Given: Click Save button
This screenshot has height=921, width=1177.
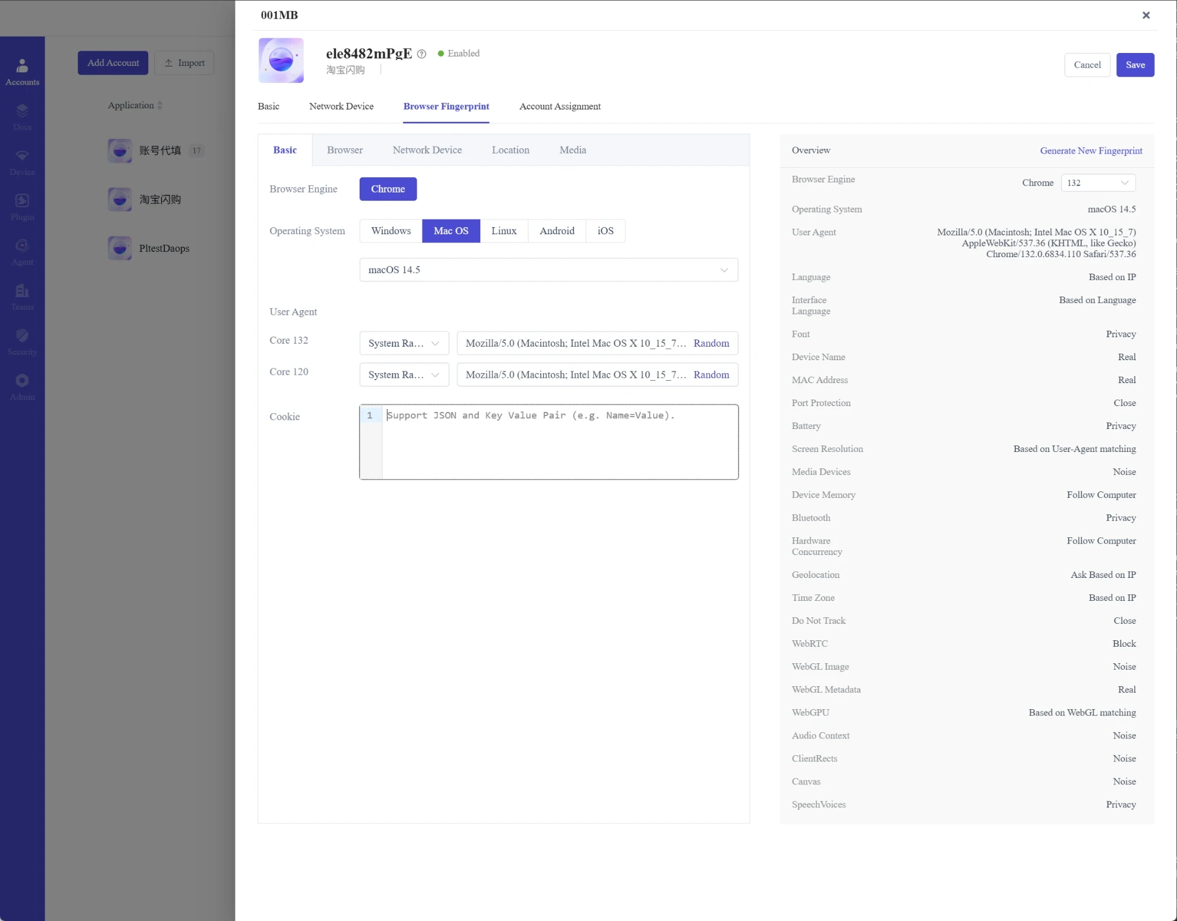Looking at the screenshot, I should coord(1135,65).
